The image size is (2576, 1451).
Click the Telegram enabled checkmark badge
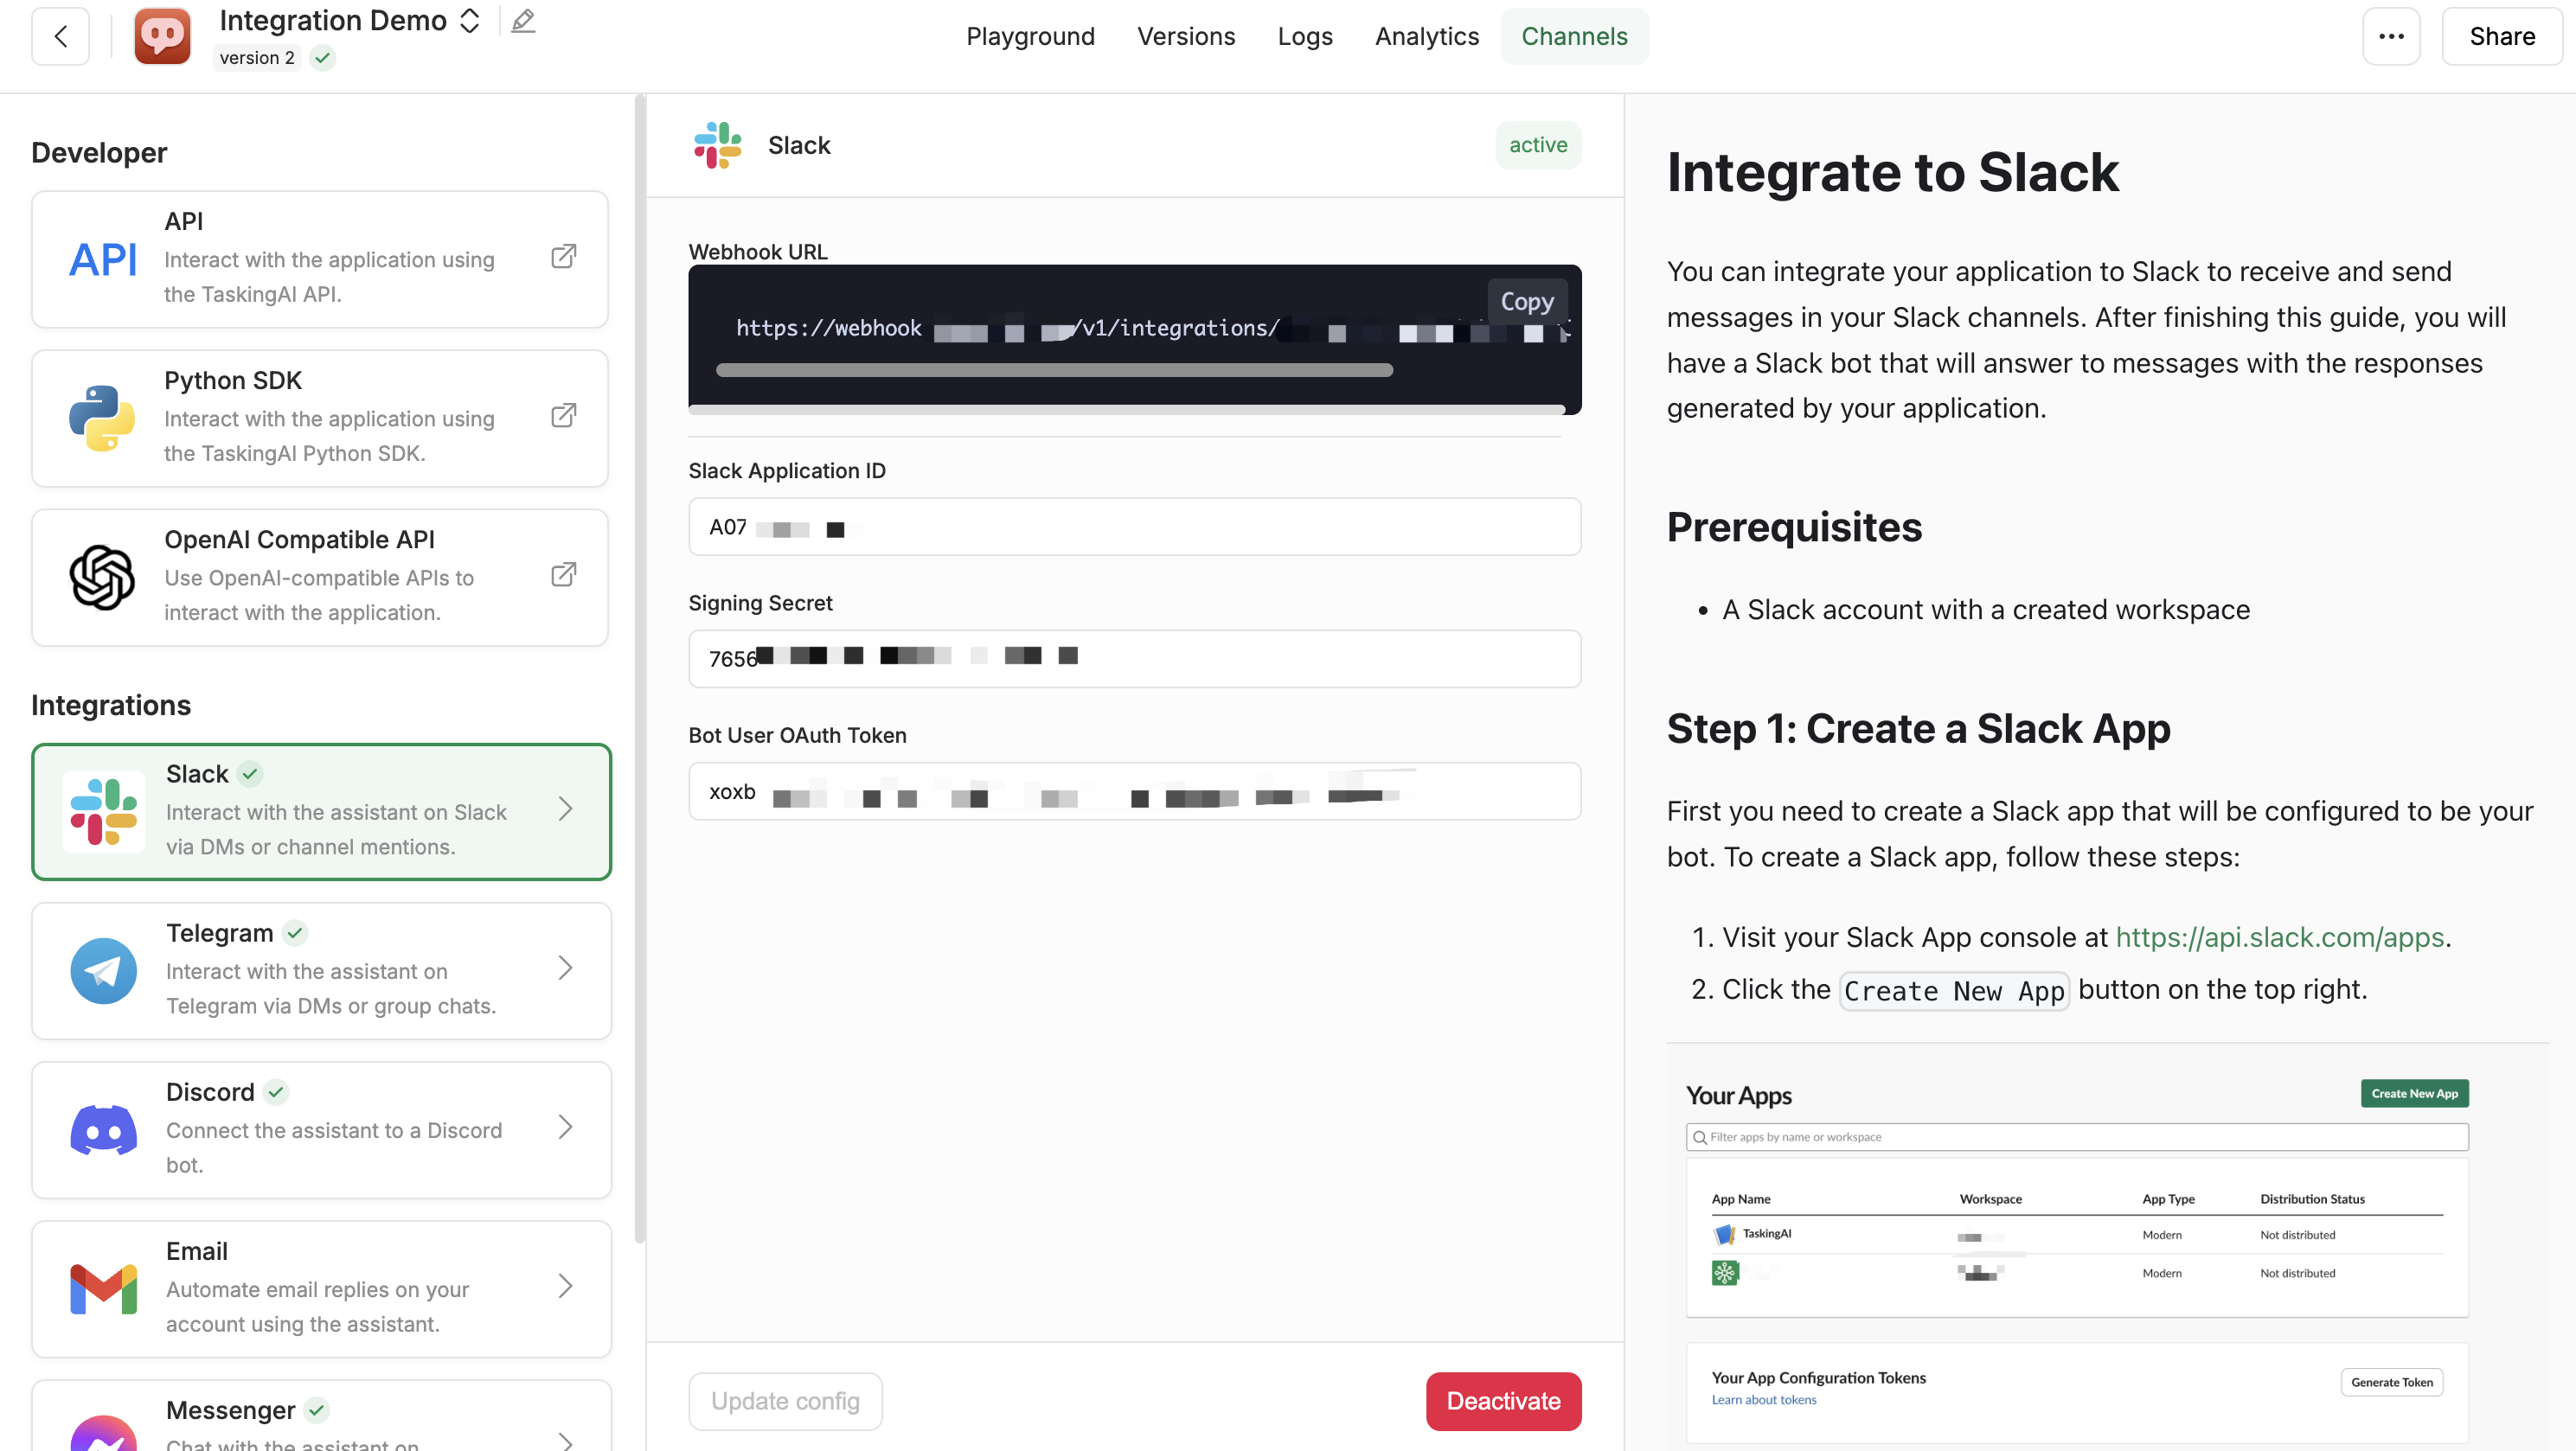[x=295, y=933]
